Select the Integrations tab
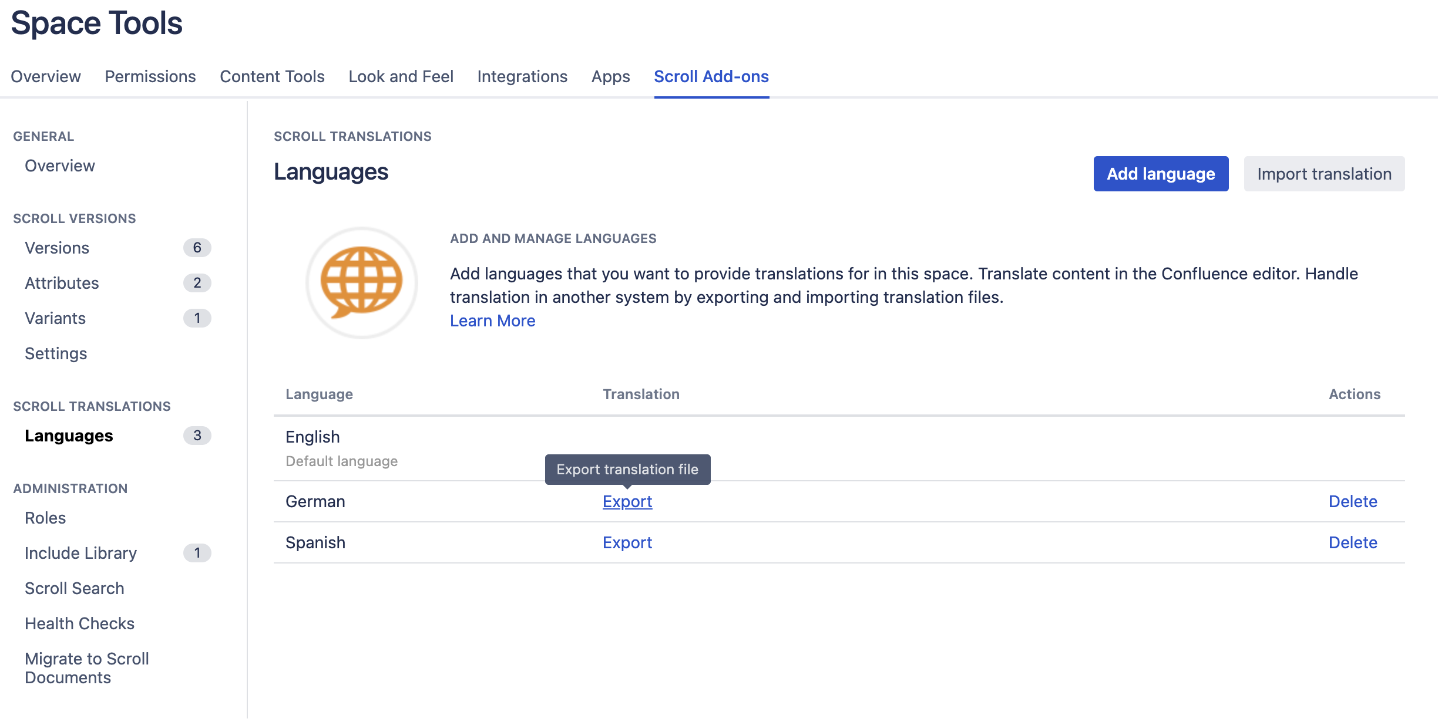 pyautogui.click(x=522, y=76)
